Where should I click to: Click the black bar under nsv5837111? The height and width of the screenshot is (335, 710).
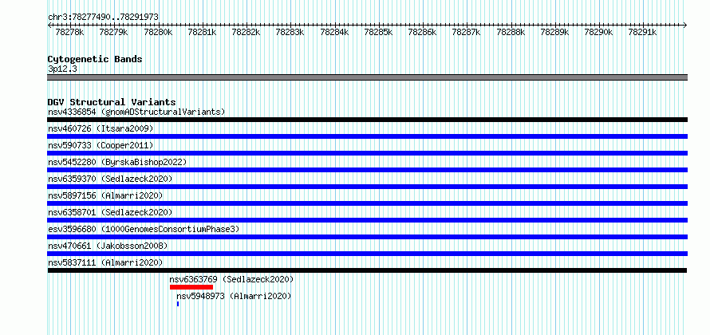(x=367, y=270)
